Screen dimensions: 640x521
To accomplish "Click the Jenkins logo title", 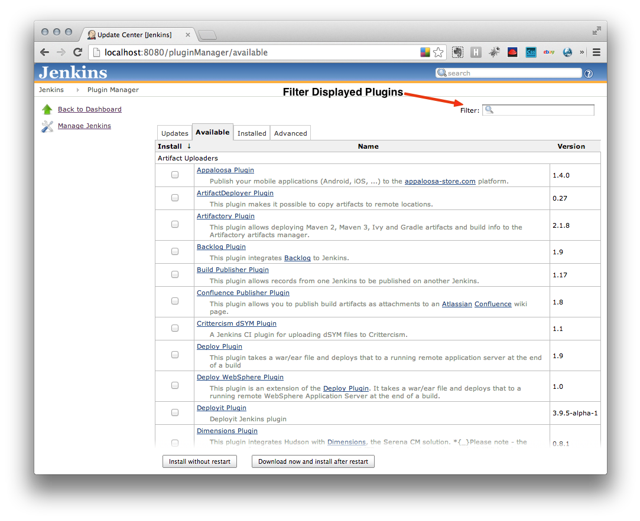I will [73, 73].
